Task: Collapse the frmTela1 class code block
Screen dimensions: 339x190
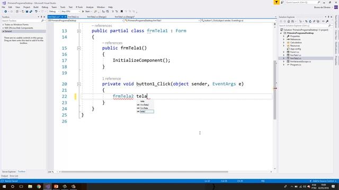Action: coord(79,31)
